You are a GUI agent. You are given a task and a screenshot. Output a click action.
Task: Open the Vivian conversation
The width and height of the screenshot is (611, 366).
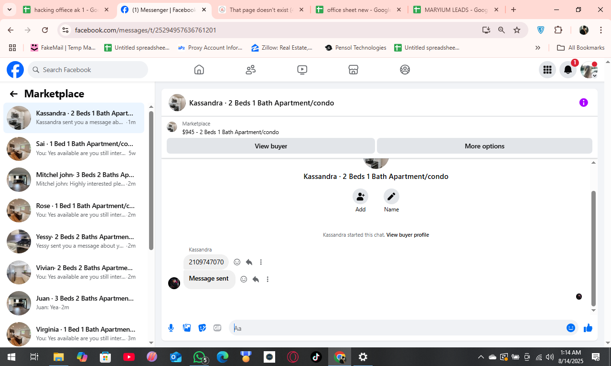74,272
